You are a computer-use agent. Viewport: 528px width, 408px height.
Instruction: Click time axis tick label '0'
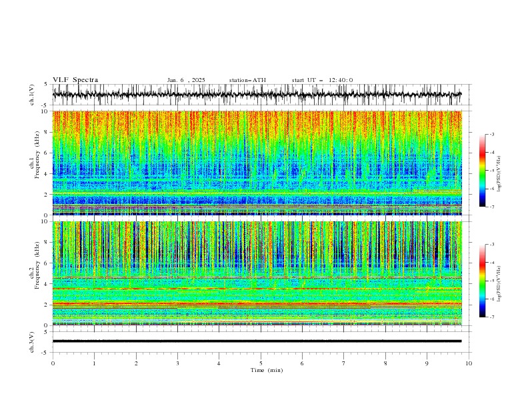point(53,363)
